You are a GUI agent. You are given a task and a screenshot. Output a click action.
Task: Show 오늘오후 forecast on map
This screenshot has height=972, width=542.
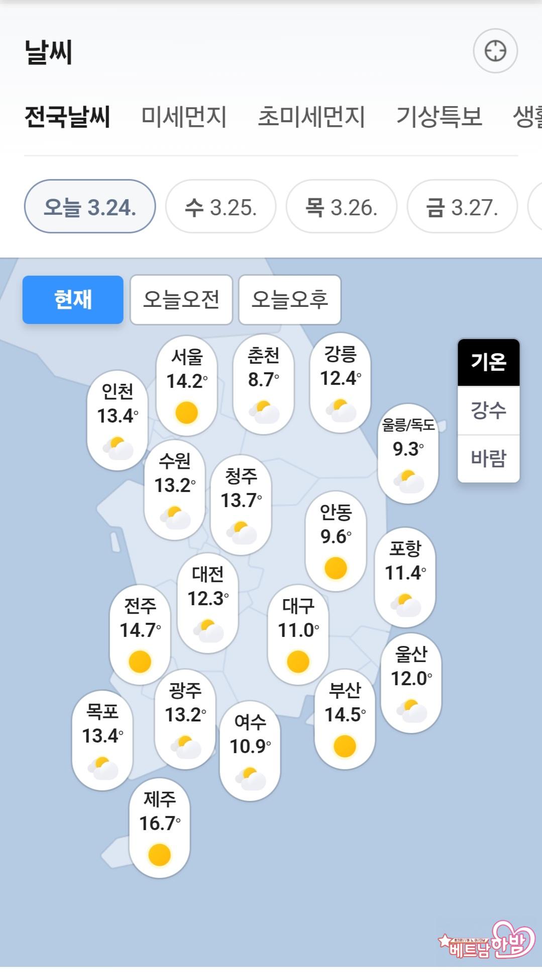pyautogui.click(x=290, y=300)
